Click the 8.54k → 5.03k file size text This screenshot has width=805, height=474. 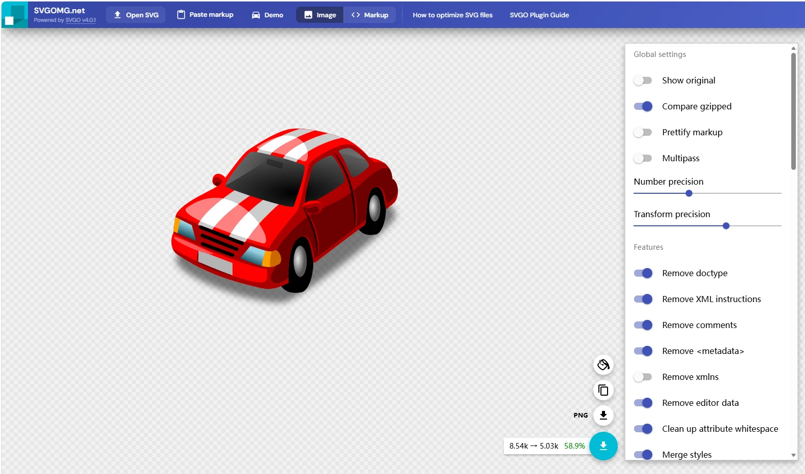coord(534,446)
